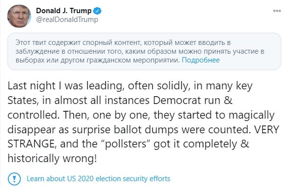Click the display name Donald J. Trump
Viewport: 289px width, 187px height.
(64, 11)
